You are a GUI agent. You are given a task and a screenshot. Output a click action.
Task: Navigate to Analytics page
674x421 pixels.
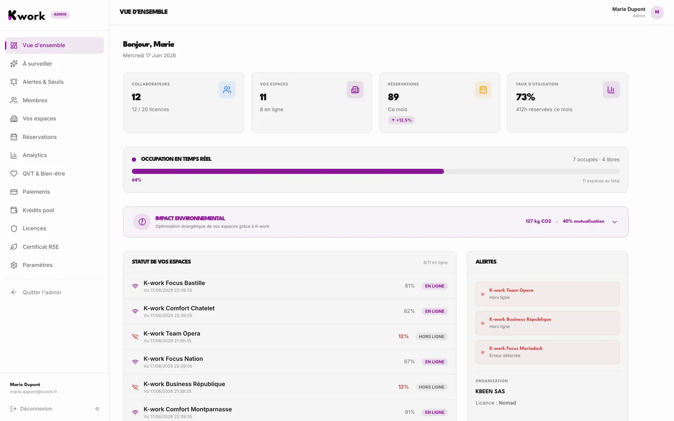pos(54,155)
